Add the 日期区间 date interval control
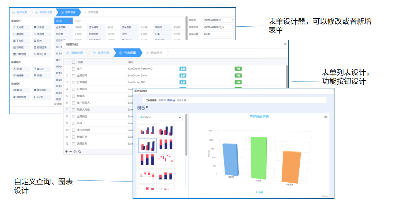The image size is (400, 206). (41, 47)
